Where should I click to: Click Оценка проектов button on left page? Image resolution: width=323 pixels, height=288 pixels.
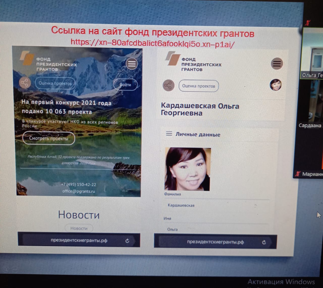tap(55, 83)
